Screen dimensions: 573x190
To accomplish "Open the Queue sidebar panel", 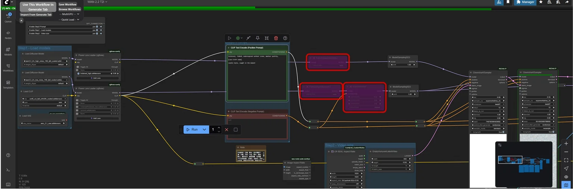I will (x=8, y=18).
